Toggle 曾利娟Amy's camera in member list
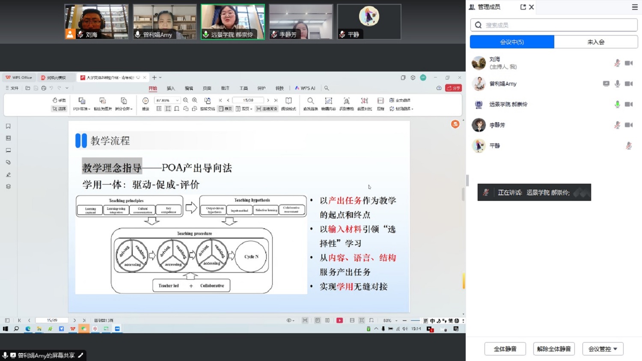This screenshot has height=361, width=642. pos(628,84)
